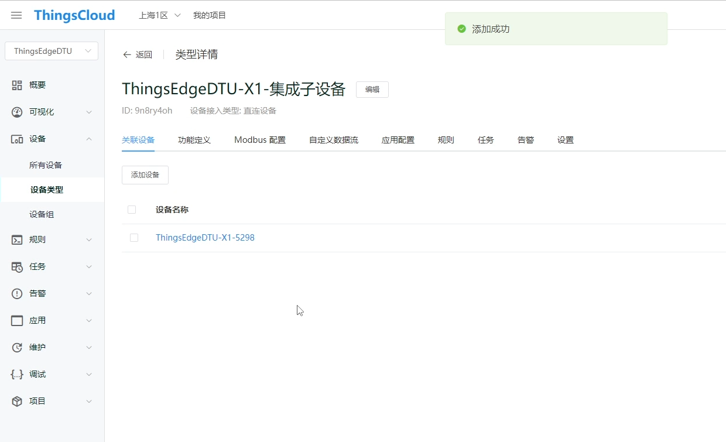Expand the 调试 sidebar section
726x442 pixels.
[89, 374]
